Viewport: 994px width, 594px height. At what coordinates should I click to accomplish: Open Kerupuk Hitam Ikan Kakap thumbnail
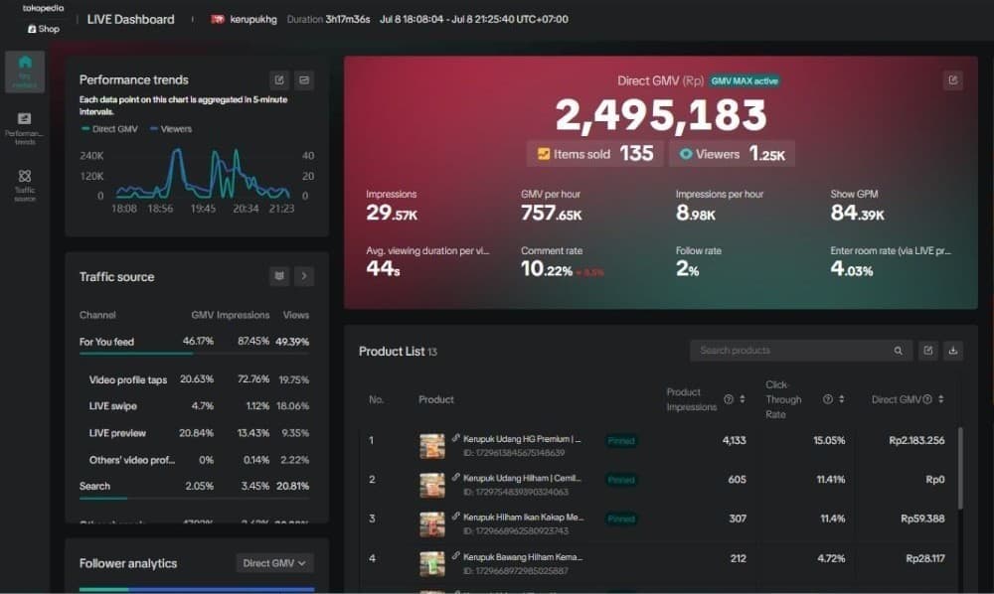431,524
